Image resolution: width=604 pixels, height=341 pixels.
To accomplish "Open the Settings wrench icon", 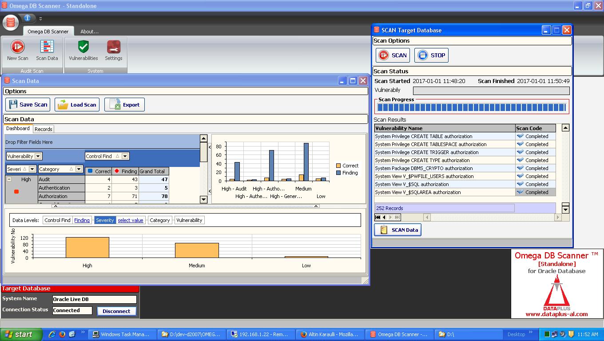I will point(113,50).
